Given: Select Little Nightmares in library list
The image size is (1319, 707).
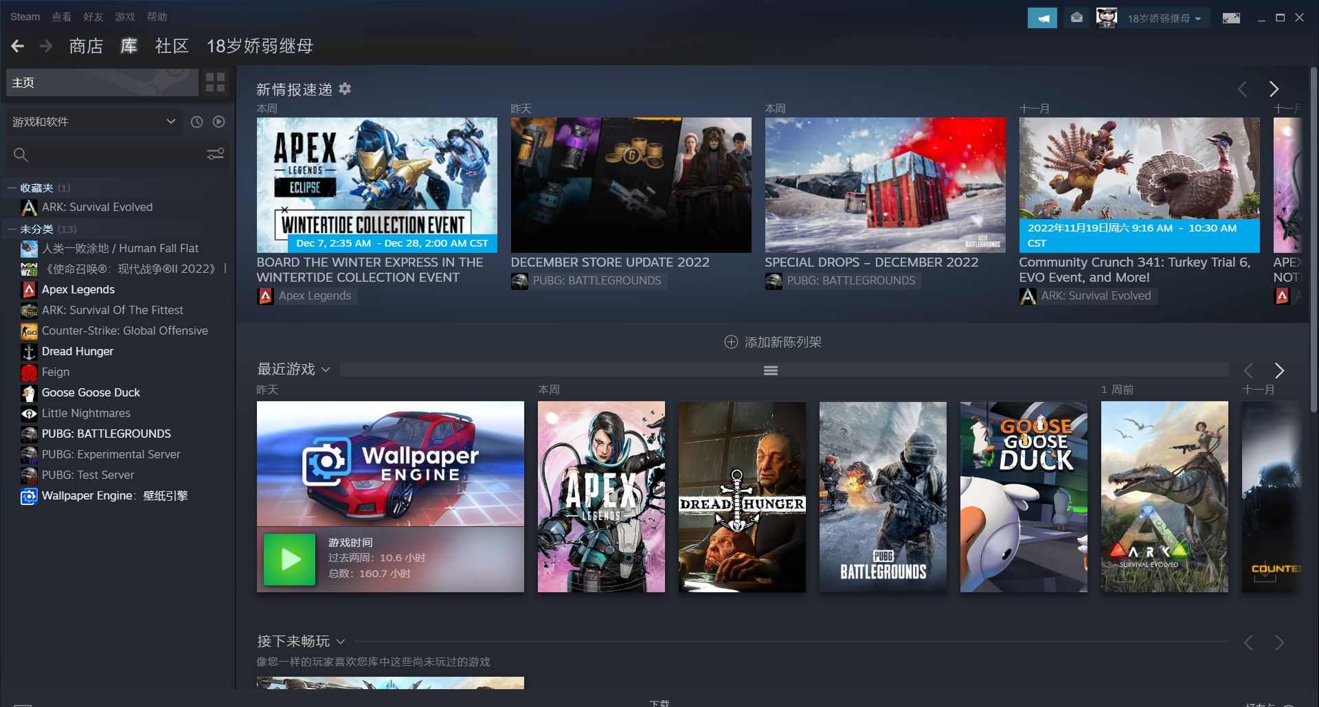Looking at the screenshot, I should (86, 413).
